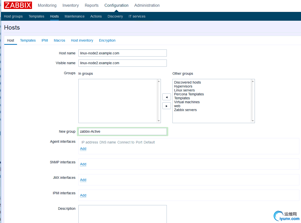Switch to the Host inventory tab
Image resolution: width=301 pixels, height=223 pixels.
(82, 41)
